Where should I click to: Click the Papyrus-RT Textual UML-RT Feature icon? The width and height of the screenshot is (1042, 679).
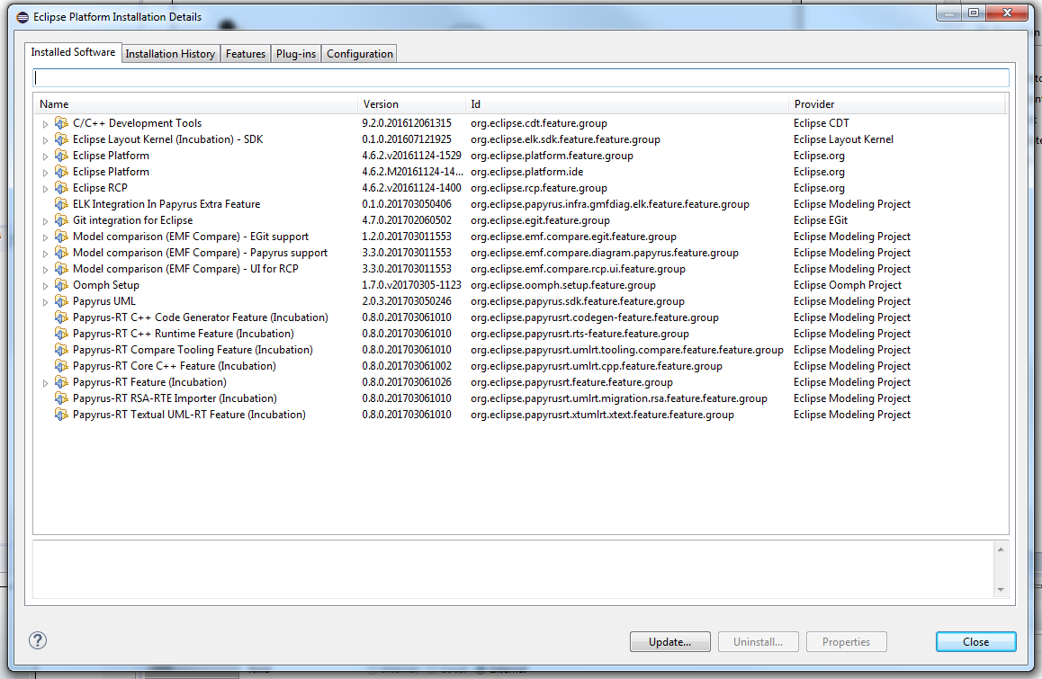click(x=61, y=415)
